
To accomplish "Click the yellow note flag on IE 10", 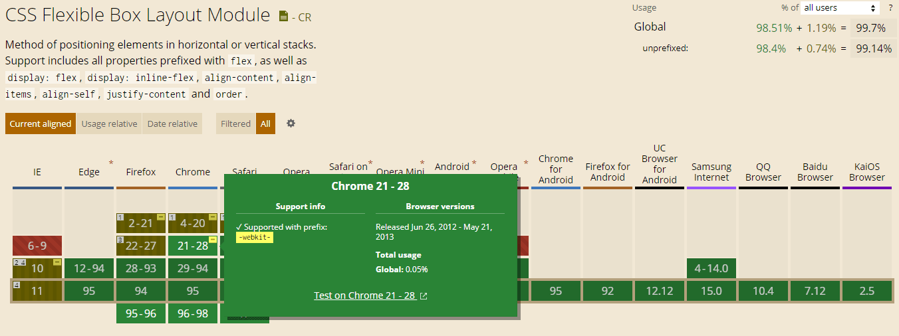I will pos(57,262).
